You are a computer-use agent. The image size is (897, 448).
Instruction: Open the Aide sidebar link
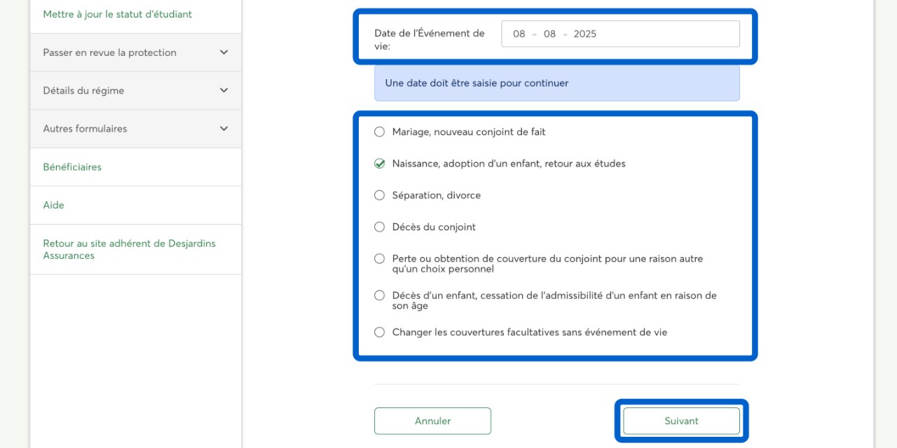[x=53, y=205]
